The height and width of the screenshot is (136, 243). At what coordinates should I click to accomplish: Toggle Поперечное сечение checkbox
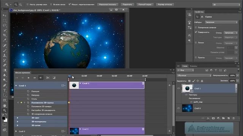coord(196,28)
